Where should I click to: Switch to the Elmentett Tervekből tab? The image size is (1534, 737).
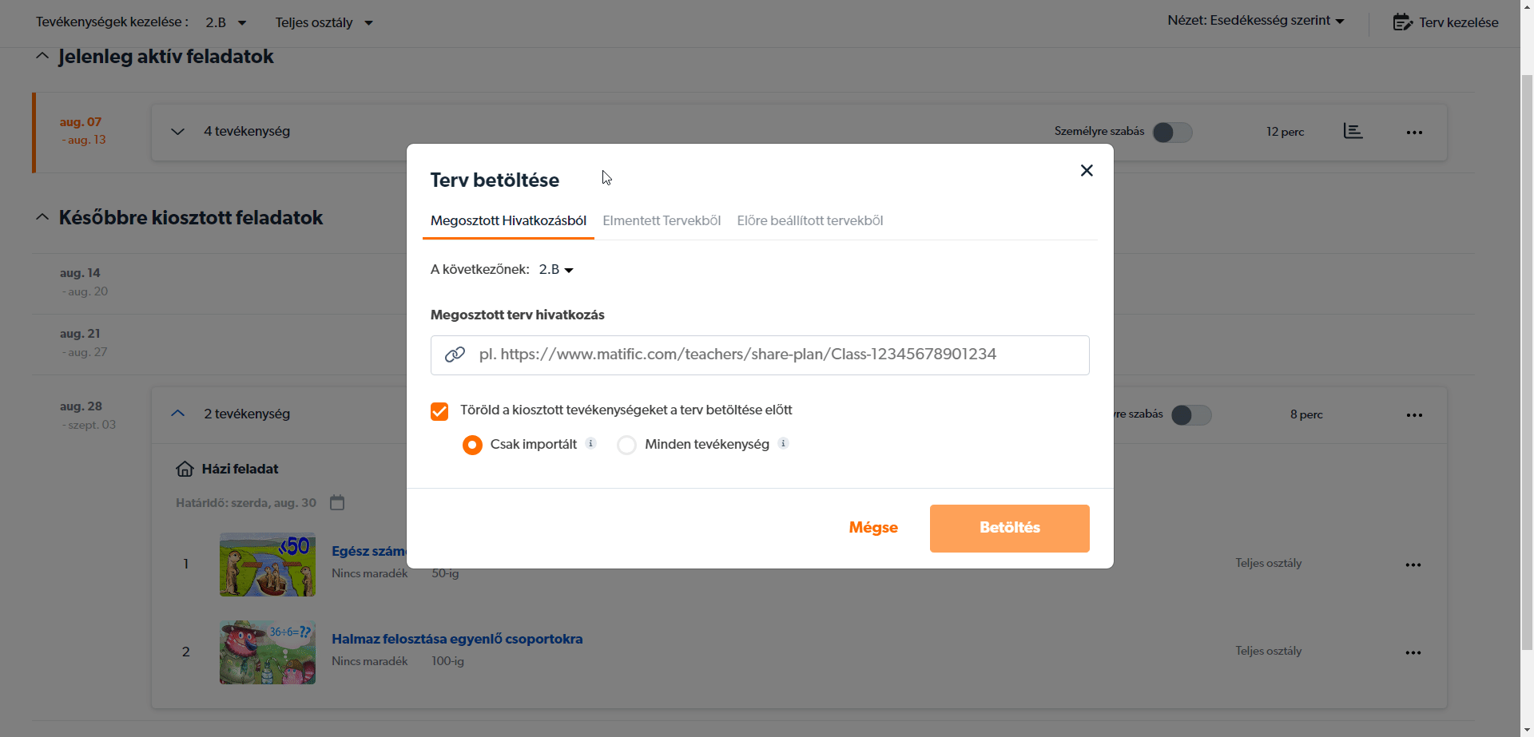[662, 221]
